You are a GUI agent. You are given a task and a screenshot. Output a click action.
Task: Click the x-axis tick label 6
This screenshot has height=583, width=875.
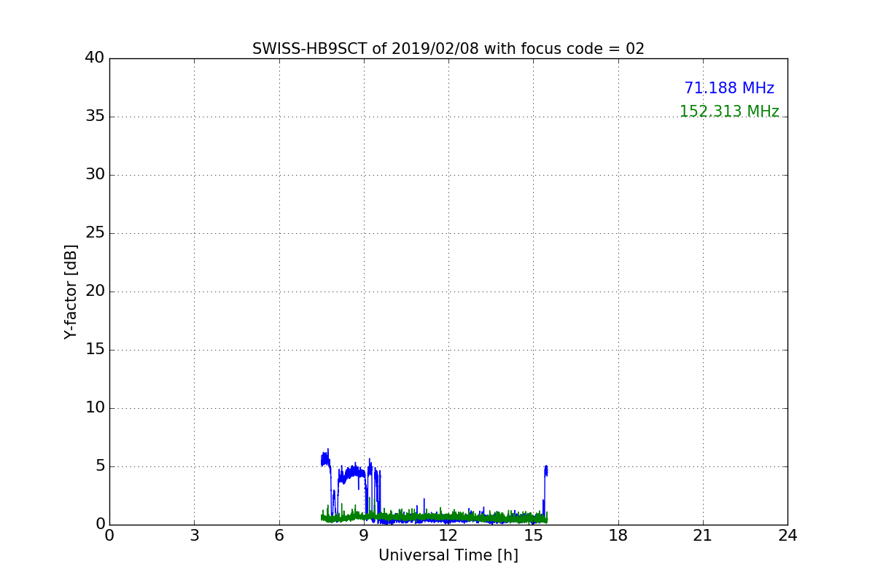279,535
